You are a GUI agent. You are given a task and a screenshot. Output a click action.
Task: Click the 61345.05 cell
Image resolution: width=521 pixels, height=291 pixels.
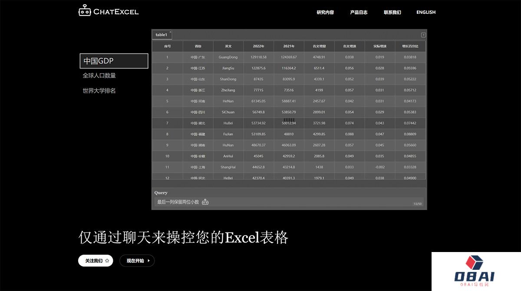tap(258, 101)
